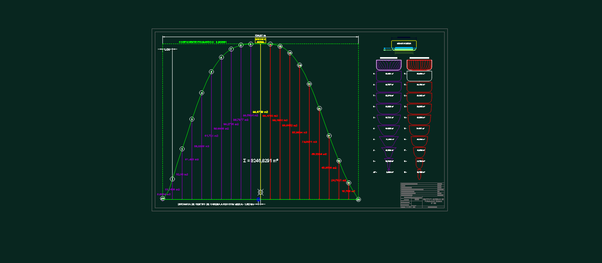
Task: Select station marker 17 on the curve
Action: click(x=329, y=136)
